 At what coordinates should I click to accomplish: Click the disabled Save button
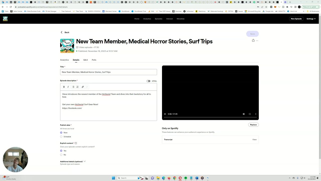253,34
